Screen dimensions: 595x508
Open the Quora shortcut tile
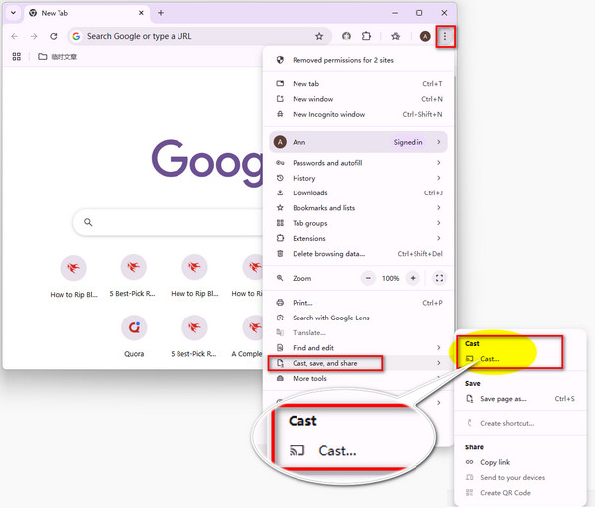point(134,336)
